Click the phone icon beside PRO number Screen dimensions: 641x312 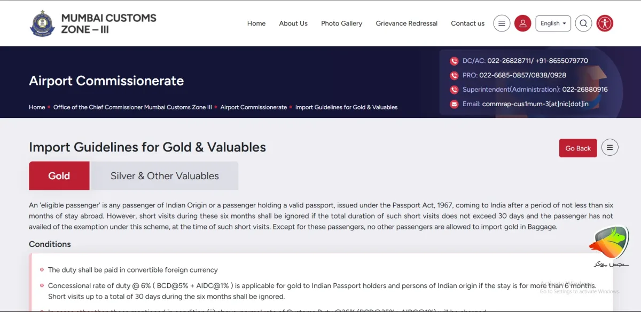pyautogui.click(x=454, y=75)
